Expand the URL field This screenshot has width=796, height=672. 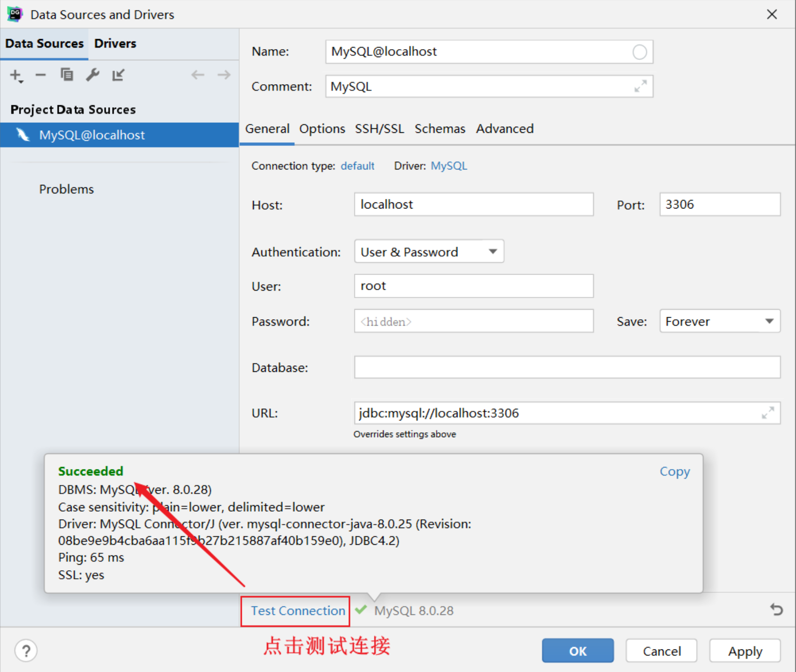coord(768,413)
